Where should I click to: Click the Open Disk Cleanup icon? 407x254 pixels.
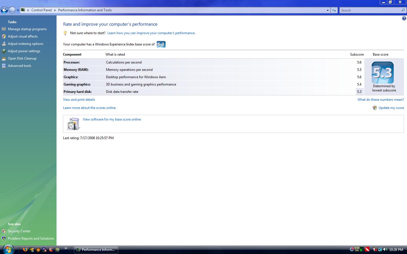4,58
